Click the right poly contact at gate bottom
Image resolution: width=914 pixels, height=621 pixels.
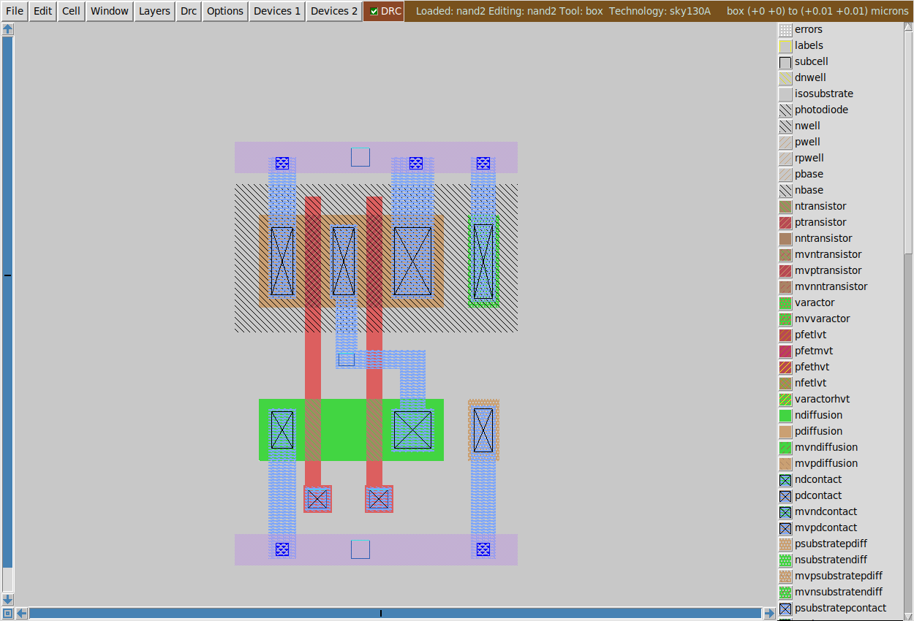379,499
